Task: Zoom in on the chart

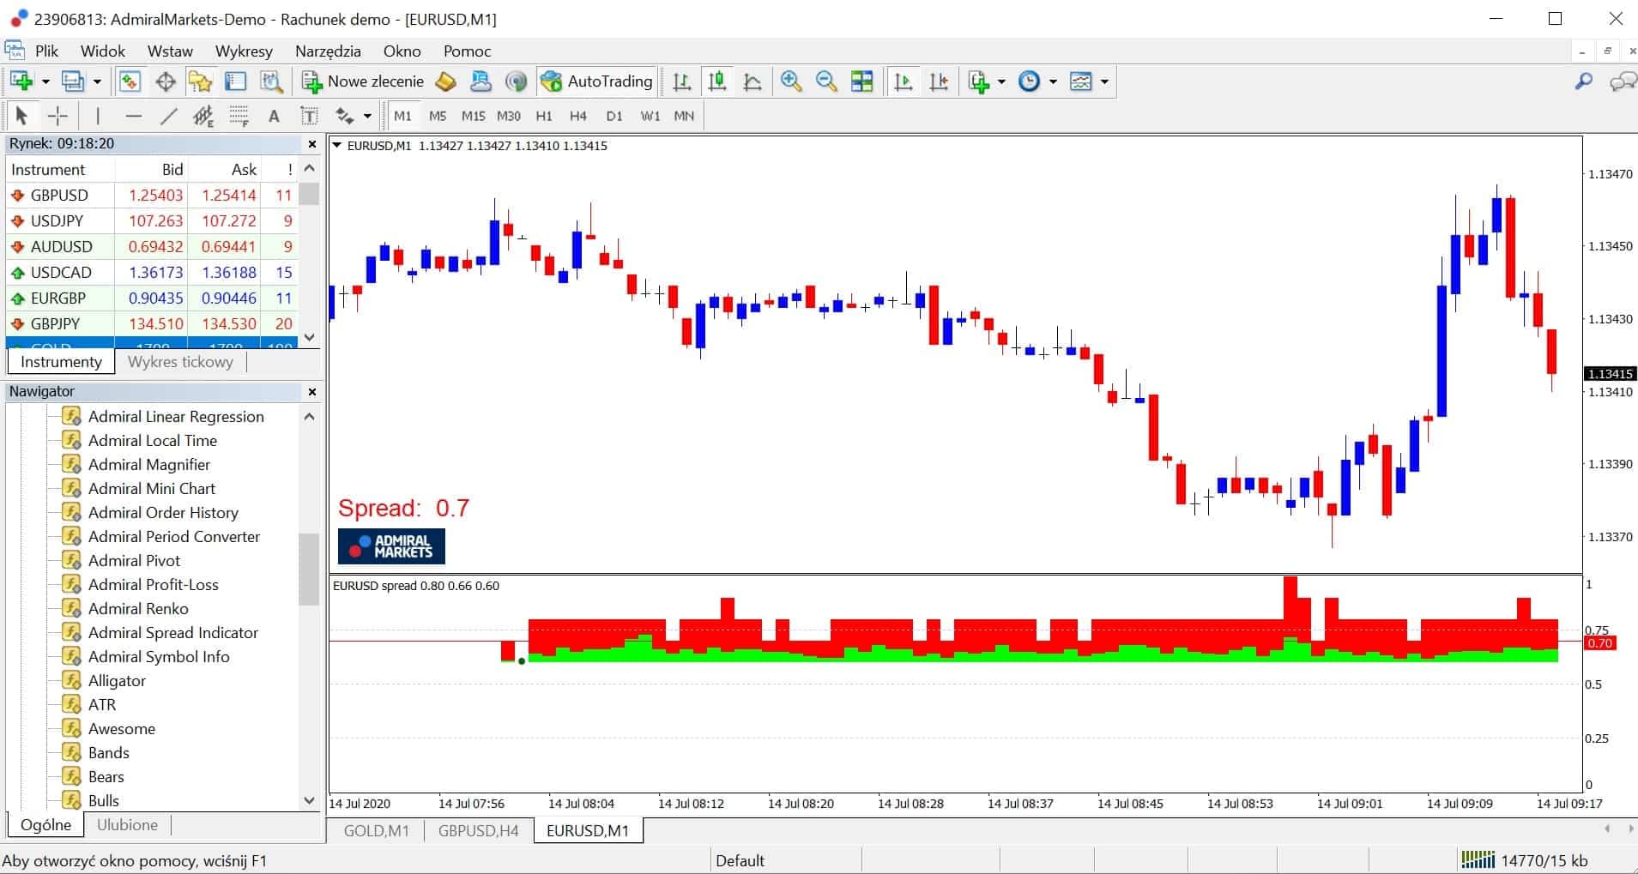Action: tap(791, 81)
